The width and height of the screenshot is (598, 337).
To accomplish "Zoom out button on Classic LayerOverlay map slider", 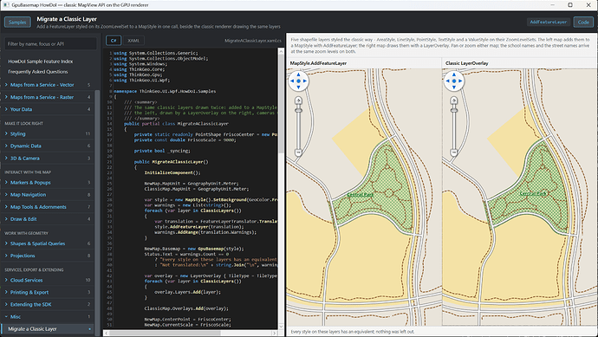I will point(454,152).
